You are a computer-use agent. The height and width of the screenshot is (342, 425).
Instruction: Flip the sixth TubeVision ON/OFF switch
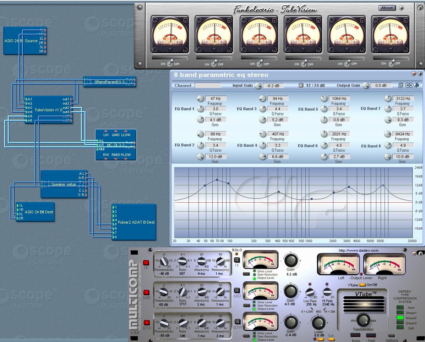pos(391,63)
